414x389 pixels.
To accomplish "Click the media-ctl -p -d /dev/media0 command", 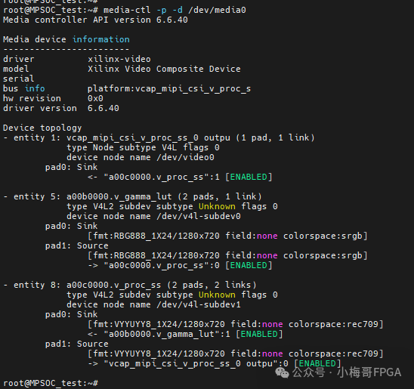I will click(175, 10).
